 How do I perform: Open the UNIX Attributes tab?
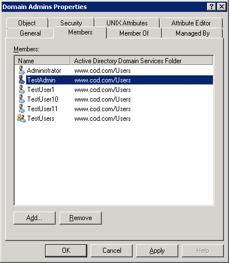(x=127, y=23)
